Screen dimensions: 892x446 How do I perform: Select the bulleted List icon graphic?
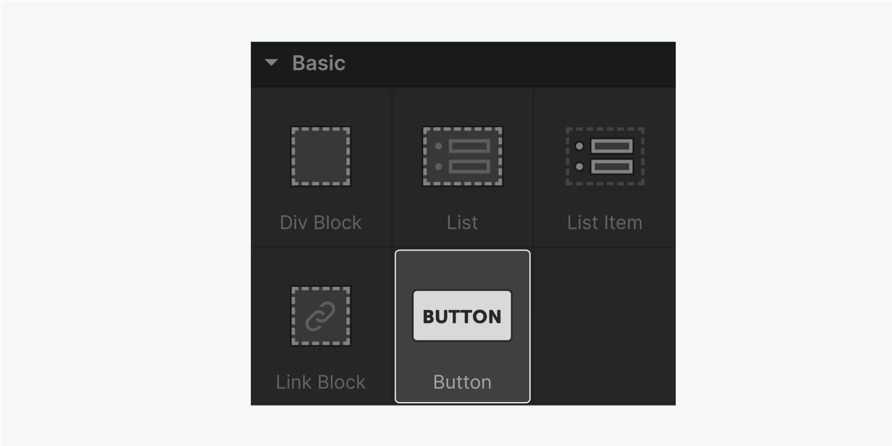(462, 156)
